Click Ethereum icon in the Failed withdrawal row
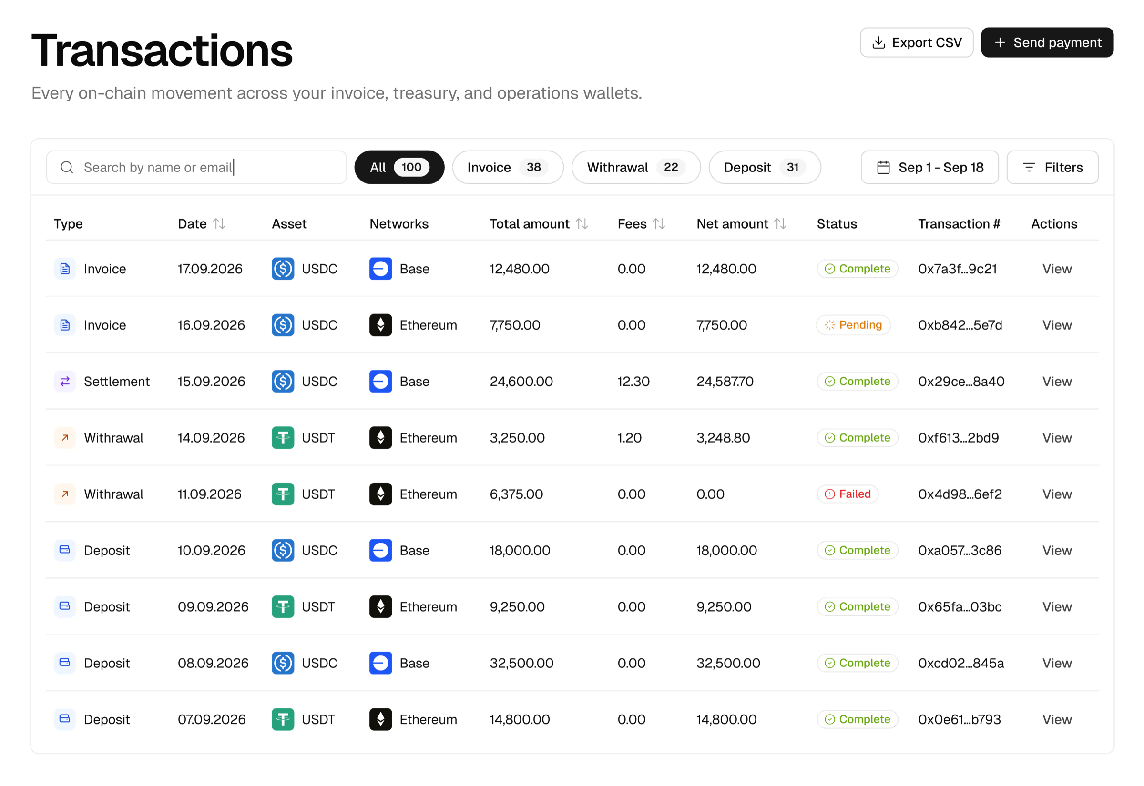This screenshot has height=786, width=1144. (x=381, y=494)
